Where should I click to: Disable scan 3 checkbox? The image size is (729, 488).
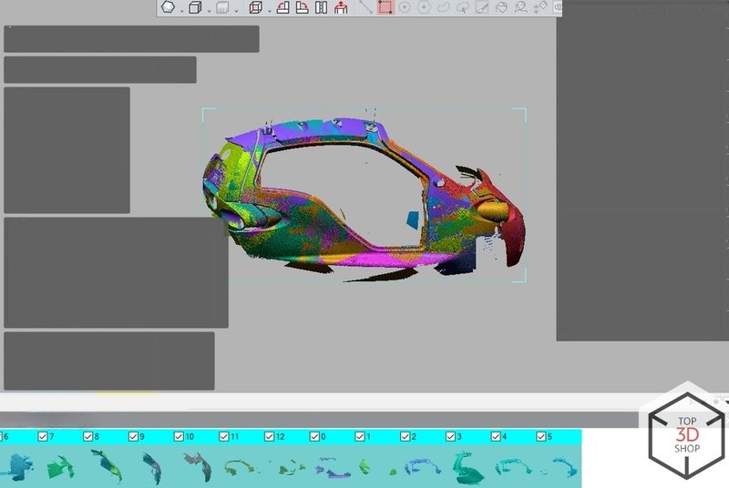(450, 438)
